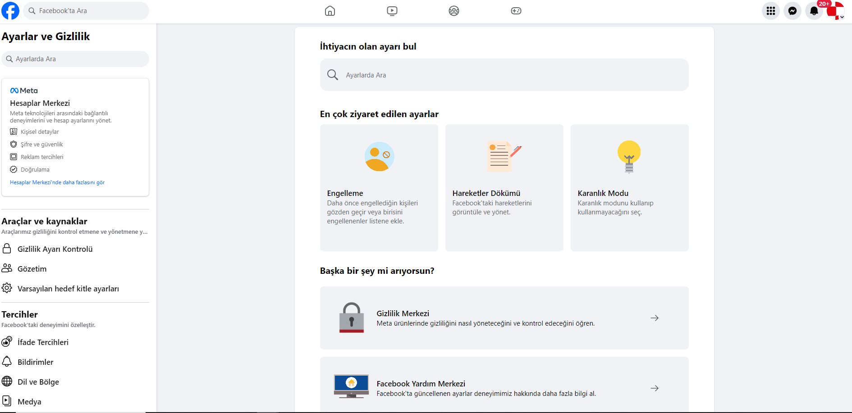This screenshot has width=852, height=413.
Task: Click the monitor image for Yardım Merkezi
Action: tap(352, 386)
